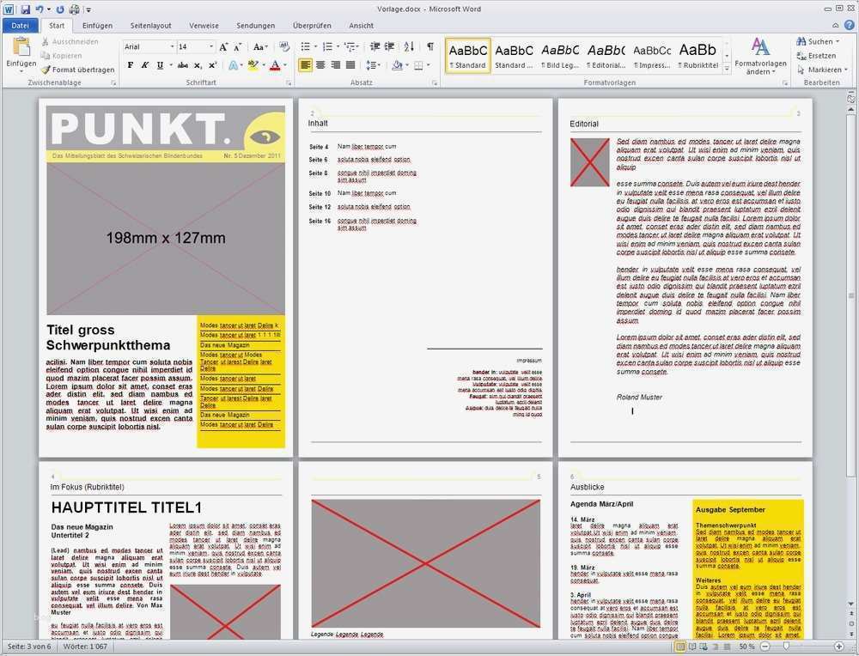The image size is (859, 656).
Task: Switch to the Sendungen tab
Action: pyautogui.click(x=256, y=25)
